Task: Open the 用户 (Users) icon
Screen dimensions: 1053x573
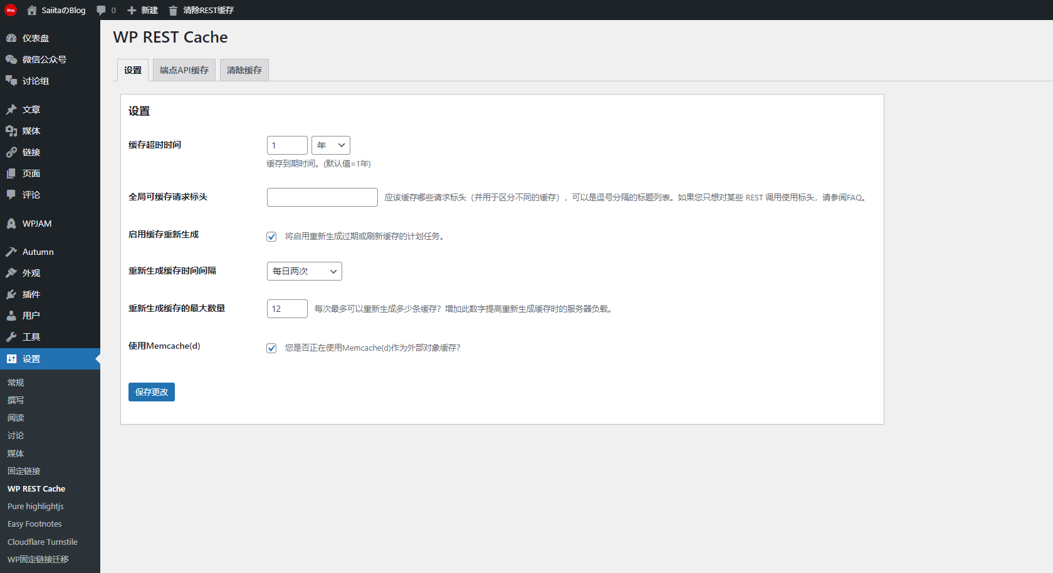Action: (x=11, y=315)
